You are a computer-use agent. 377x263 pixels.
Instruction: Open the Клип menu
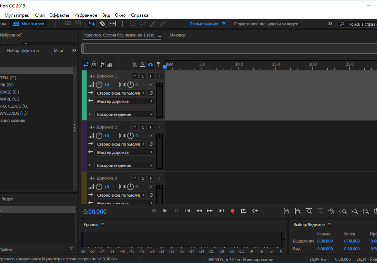pyautogui.click(x=40, y=15)
